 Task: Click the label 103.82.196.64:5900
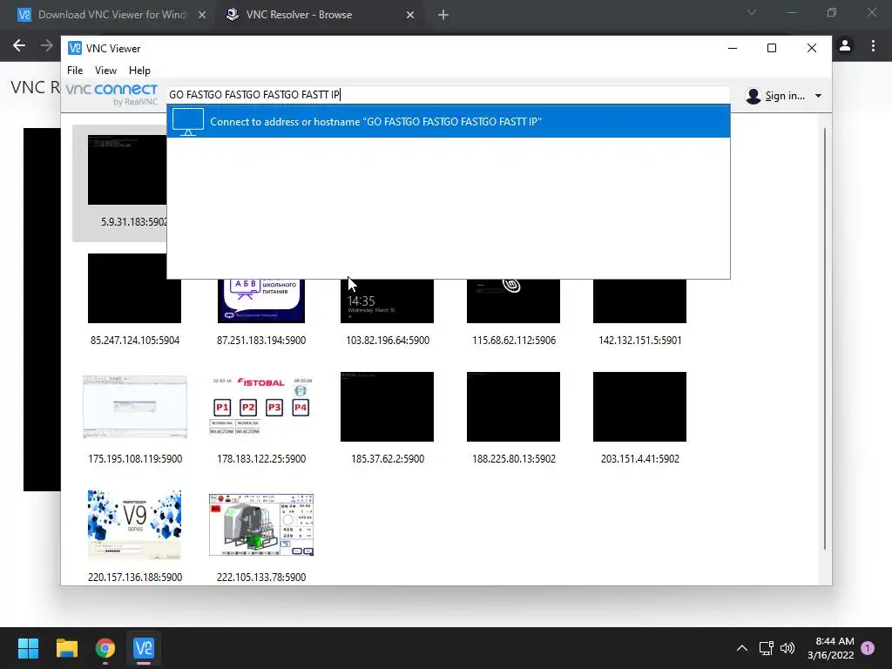388,341
